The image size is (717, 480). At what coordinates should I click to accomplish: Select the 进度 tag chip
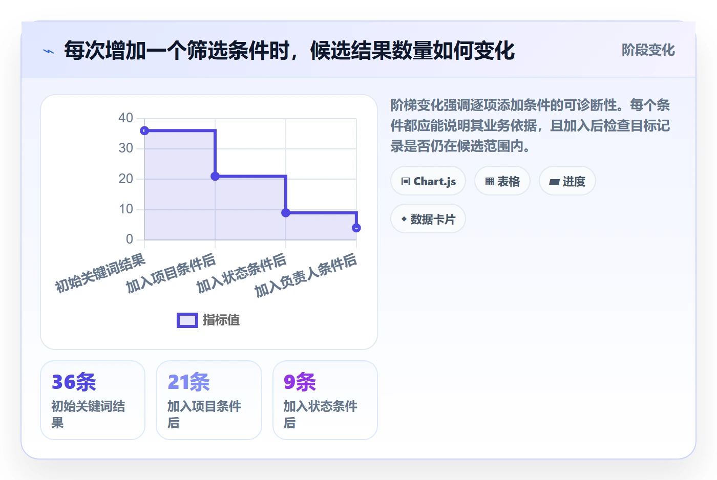tap(567, 181)
